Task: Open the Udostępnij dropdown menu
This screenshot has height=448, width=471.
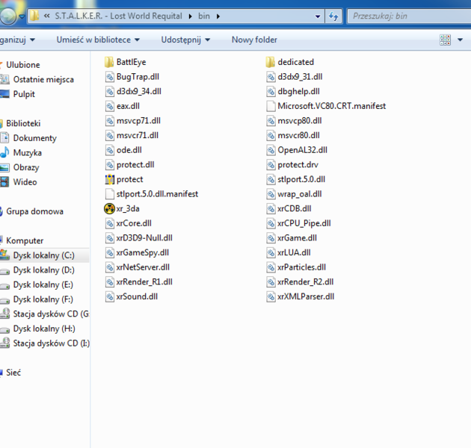Action: (x=184, y=40)
